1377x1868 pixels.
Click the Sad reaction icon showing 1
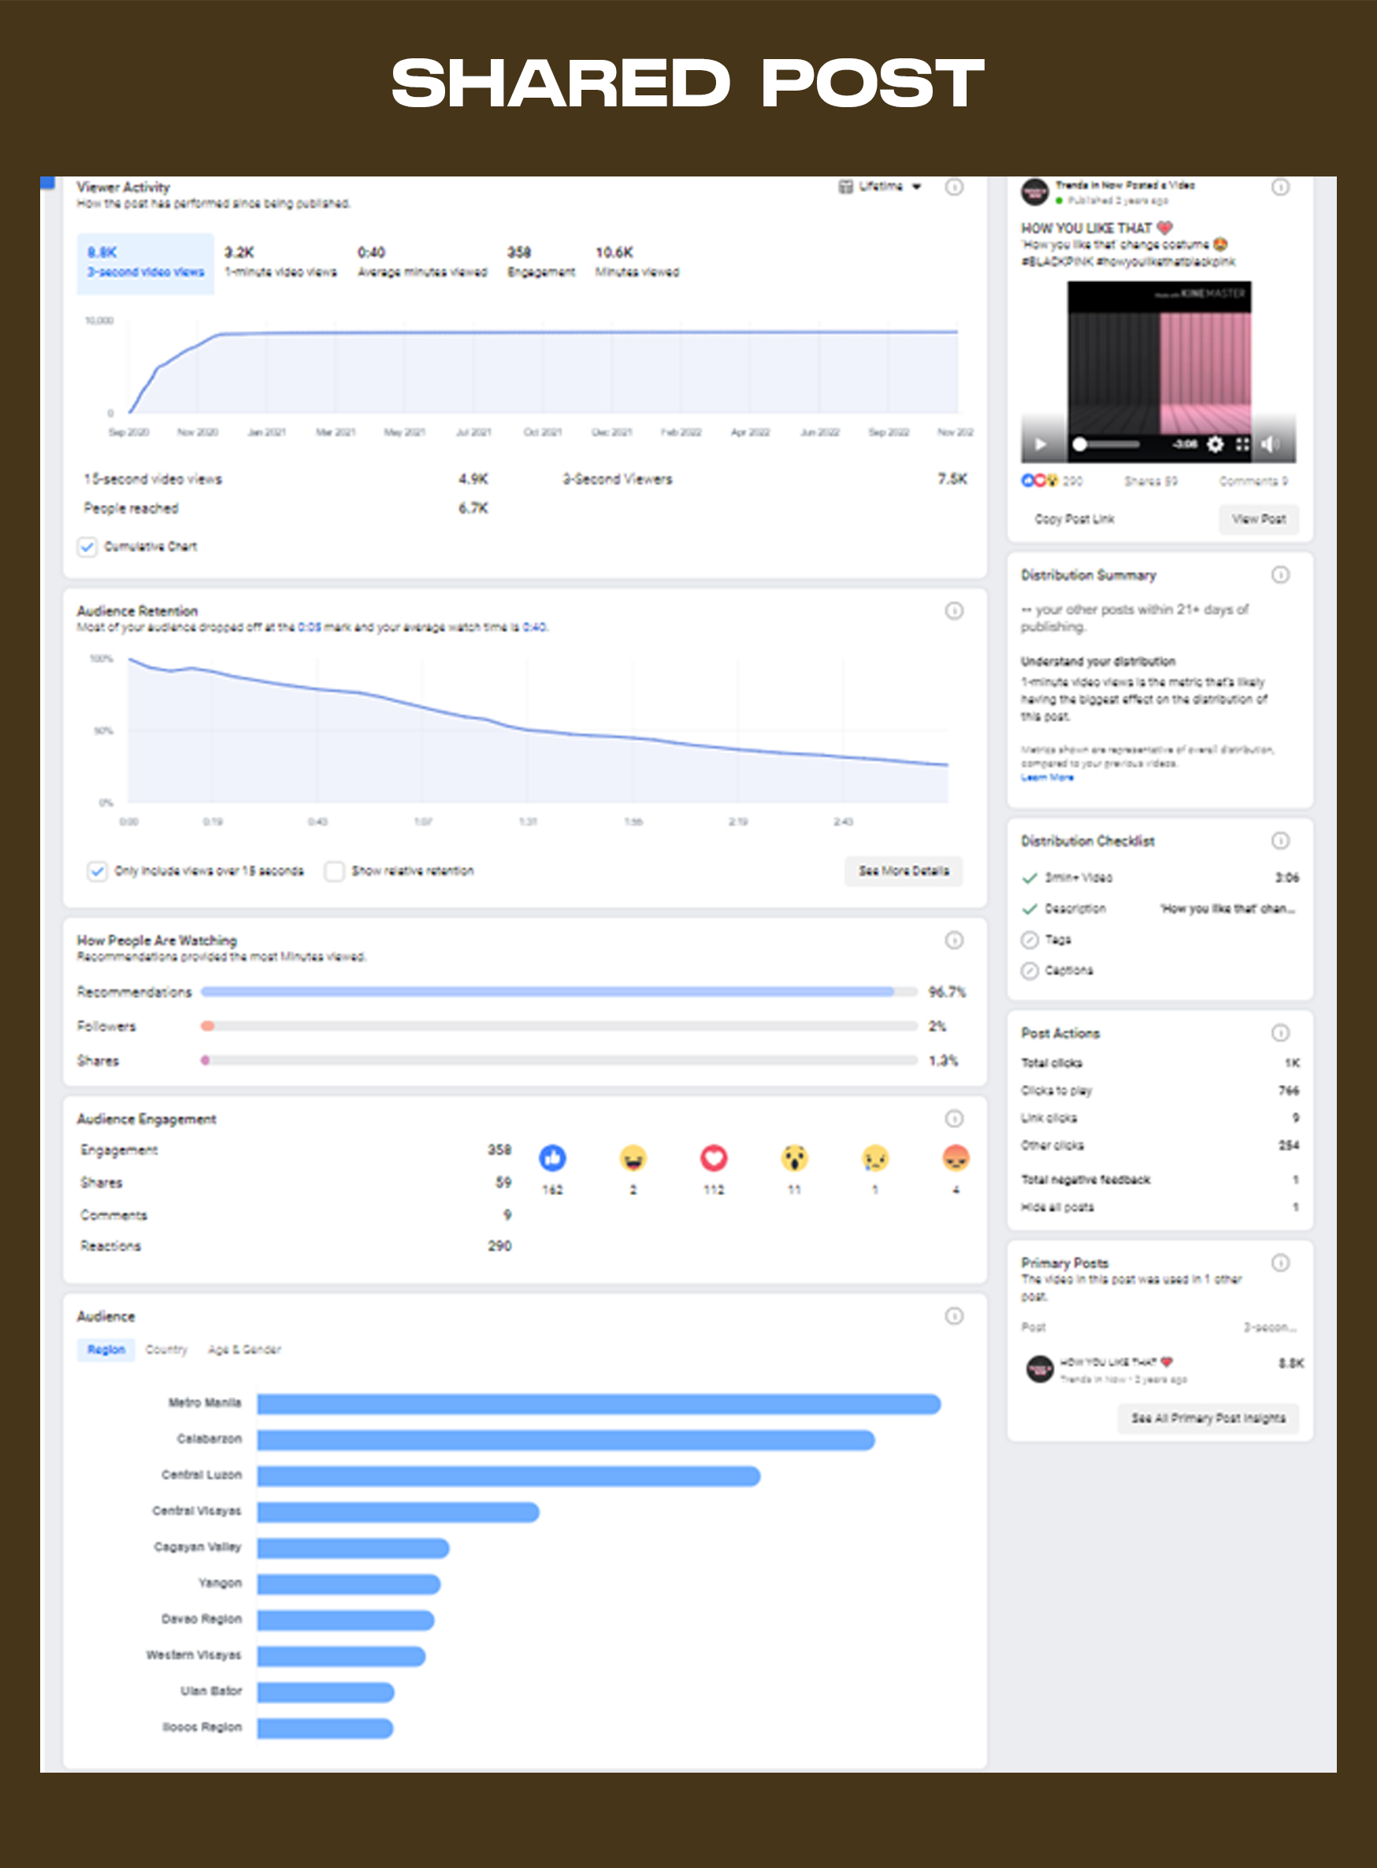tap(875, 1158)
